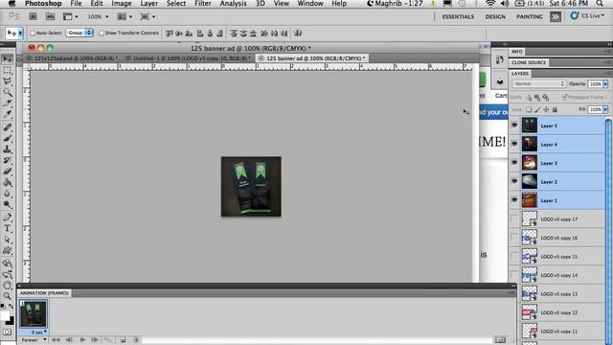Hide Layer 3 with its eye icon

pyautogui.click(x=514, y=163)
